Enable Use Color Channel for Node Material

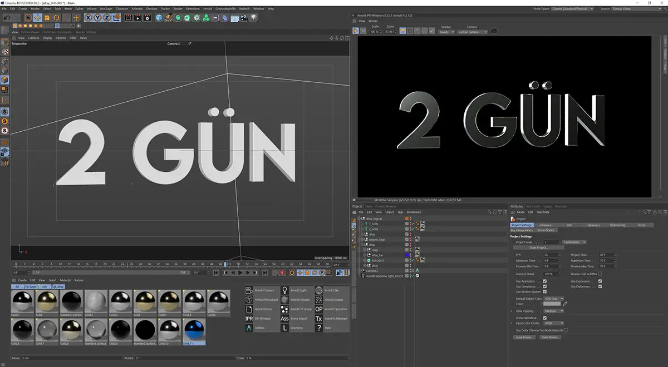[566, 330]
